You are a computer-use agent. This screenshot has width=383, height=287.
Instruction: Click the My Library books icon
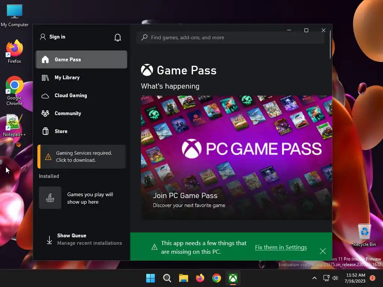[x=45, y=78]
